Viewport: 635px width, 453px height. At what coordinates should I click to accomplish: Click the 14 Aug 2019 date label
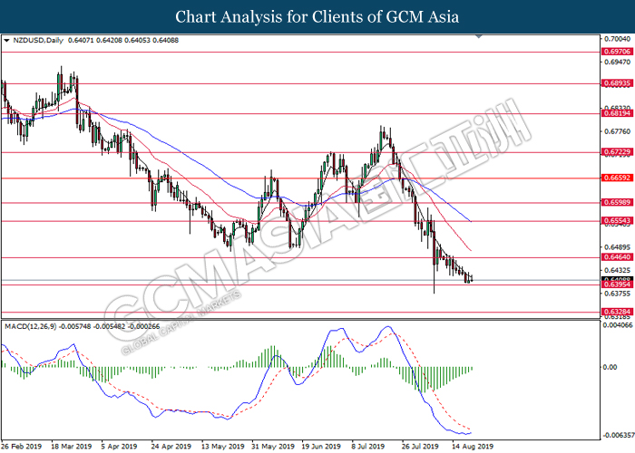coord(473,447)
